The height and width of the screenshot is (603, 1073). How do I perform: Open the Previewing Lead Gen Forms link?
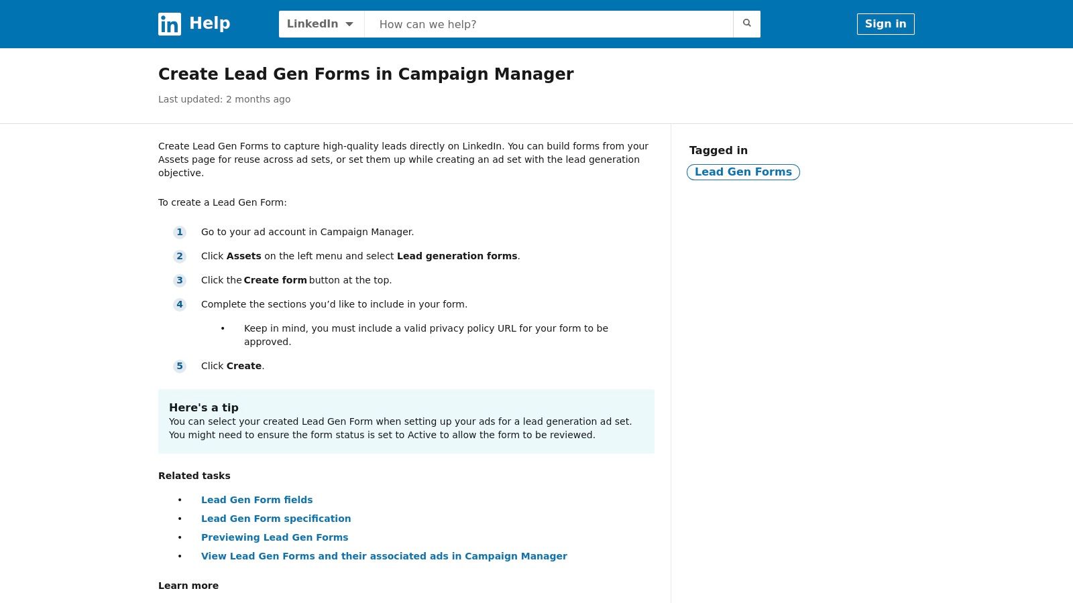tap(275, 537)
